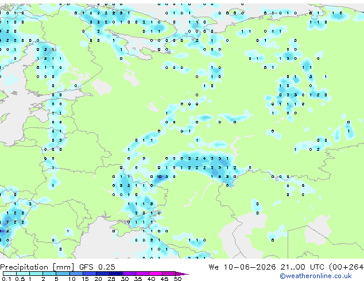Click the '(00+264' forecast offset text
The width and height of the screenshot is (364, 281).
(x=346, y=267)
